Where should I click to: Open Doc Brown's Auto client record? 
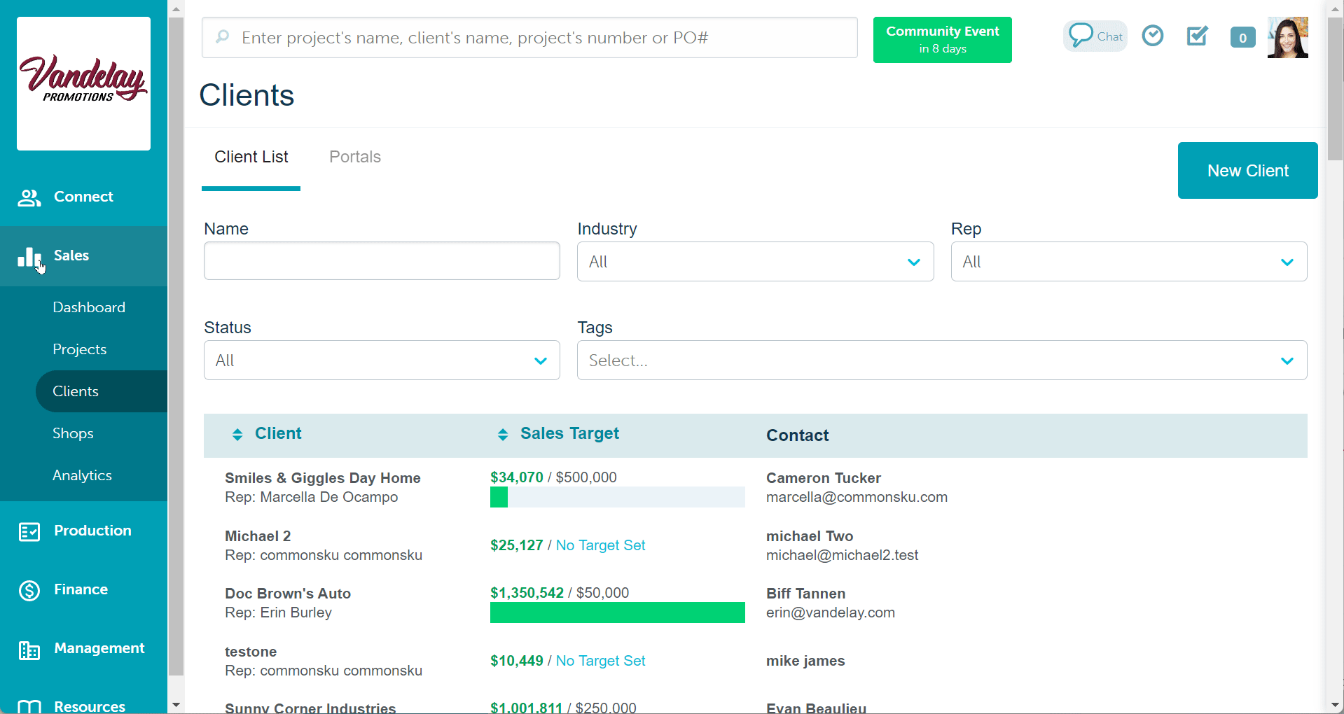288,593
